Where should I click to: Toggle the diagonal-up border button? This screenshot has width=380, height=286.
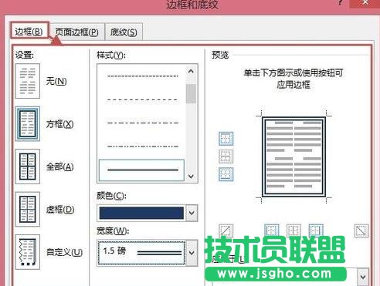tap(226, 230)
